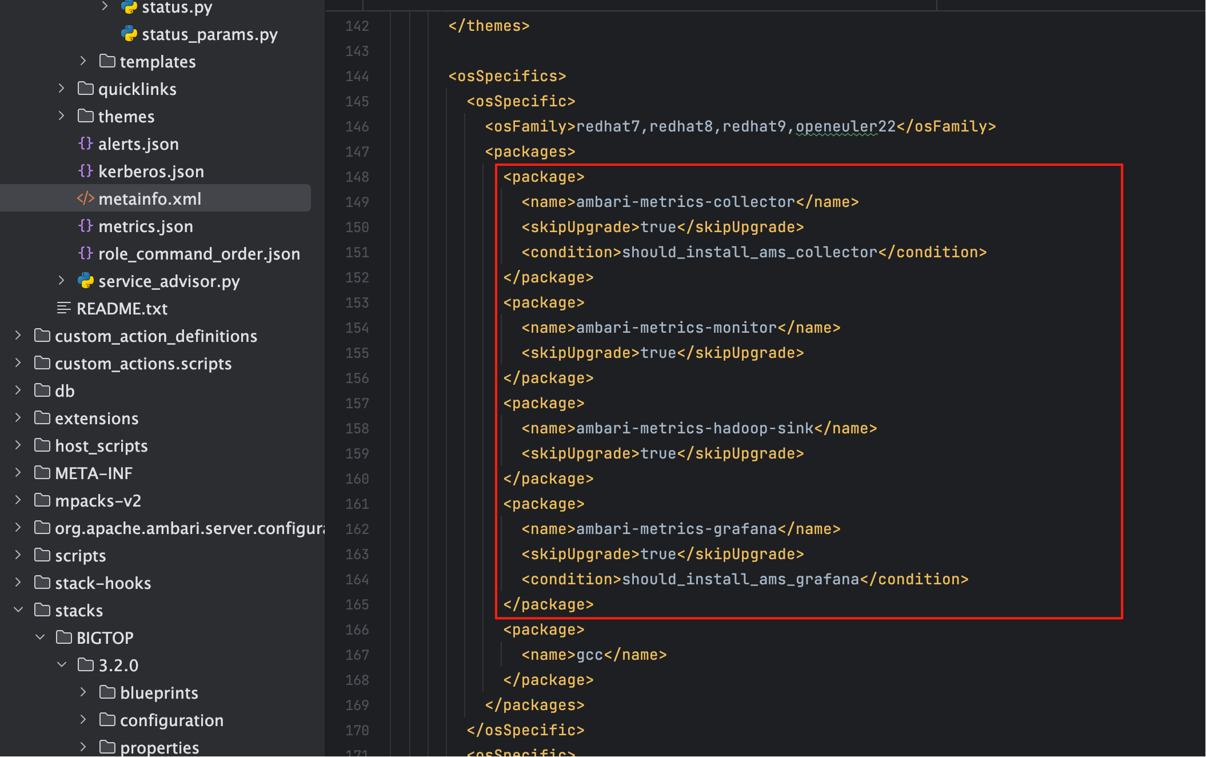The height and width of the screenshot is (757, 1206).
Task: Collapse the BIGTOP folder
Action: 40,638
